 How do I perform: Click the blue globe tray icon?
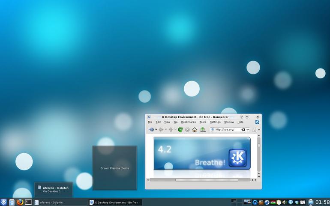[267, 203]
